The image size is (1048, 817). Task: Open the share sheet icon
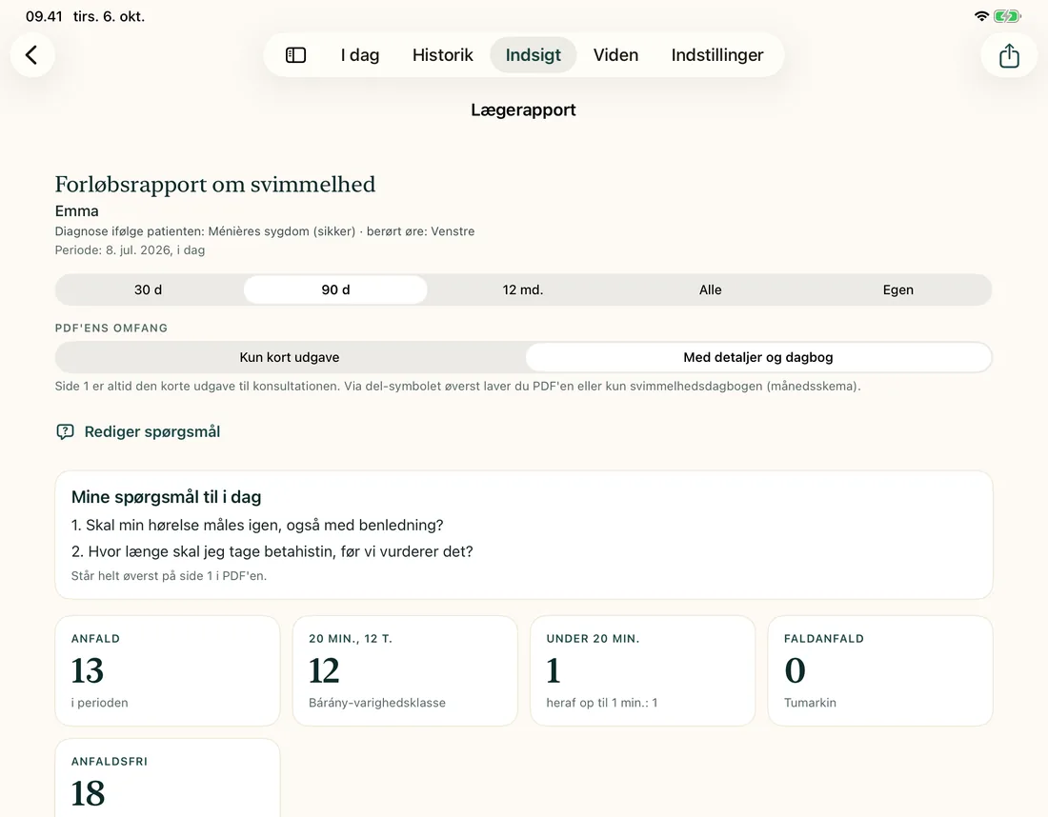(1009, 55)
